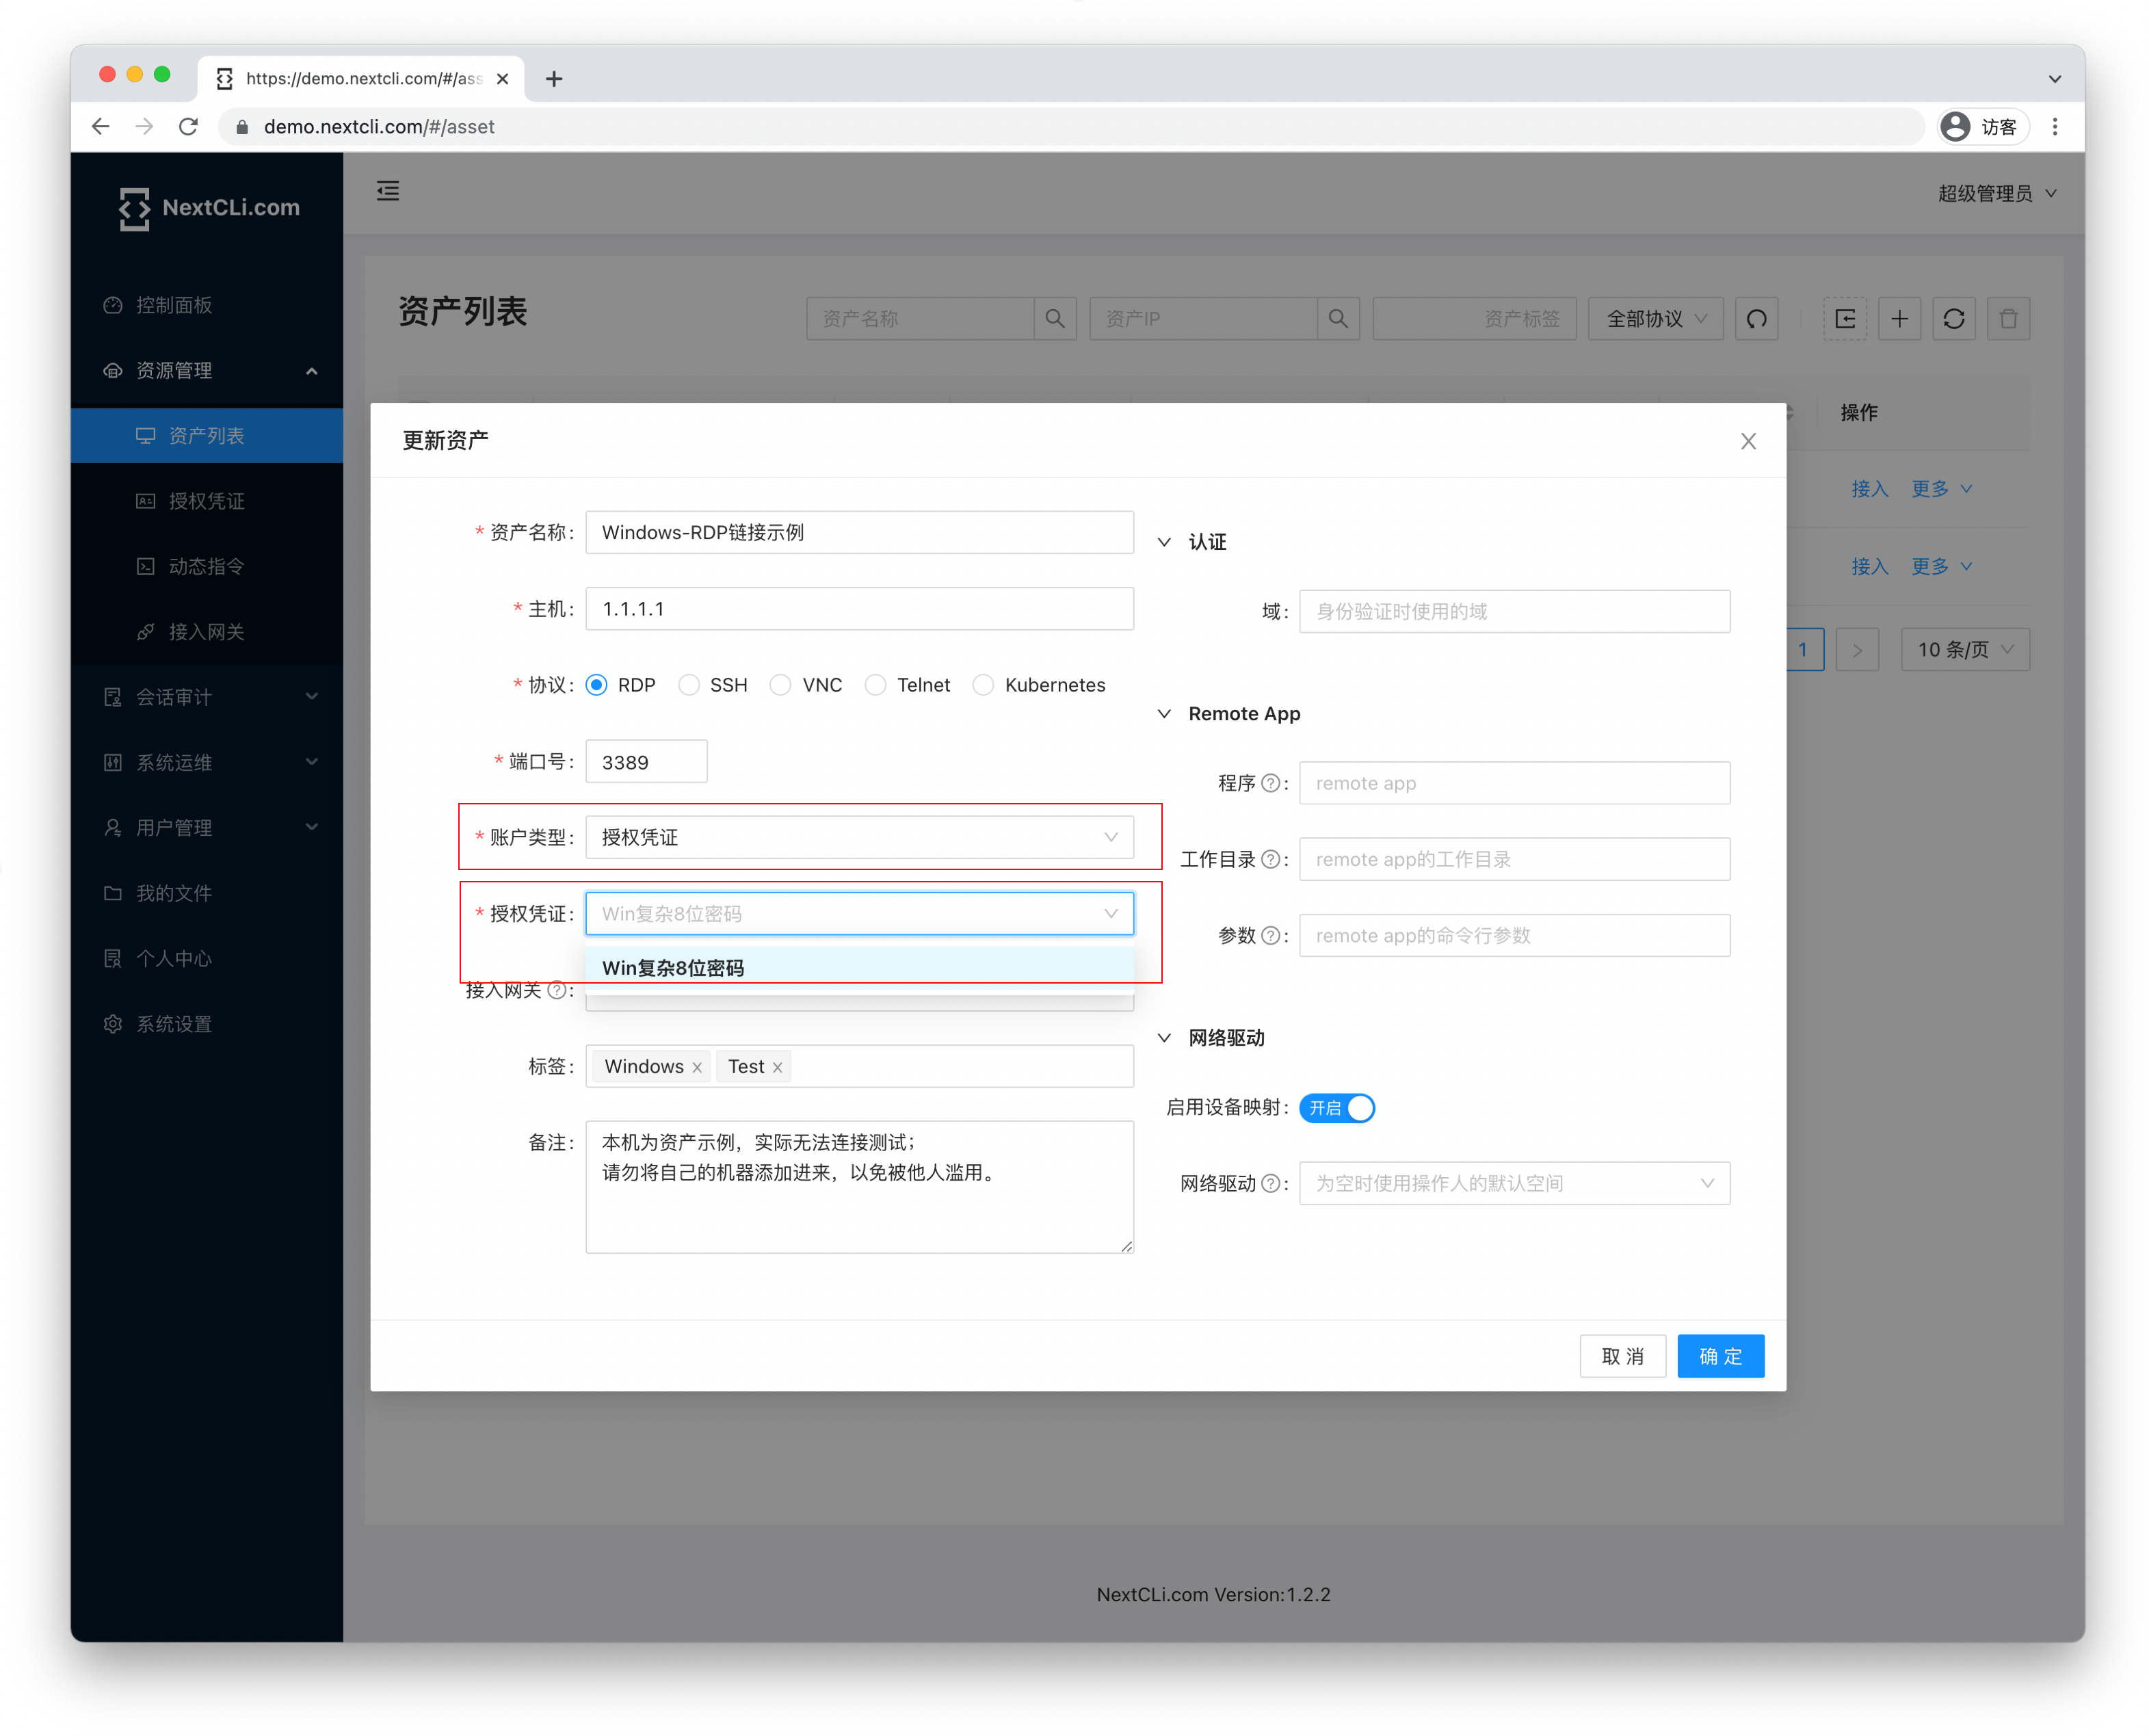
Task: Click help icon next to 程序 label
Action: point(1270,784)
